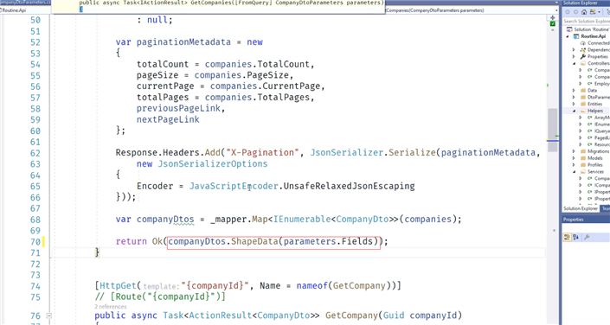
Task: Select ArrayM... file under Helpers
Action: coord(602,118)
